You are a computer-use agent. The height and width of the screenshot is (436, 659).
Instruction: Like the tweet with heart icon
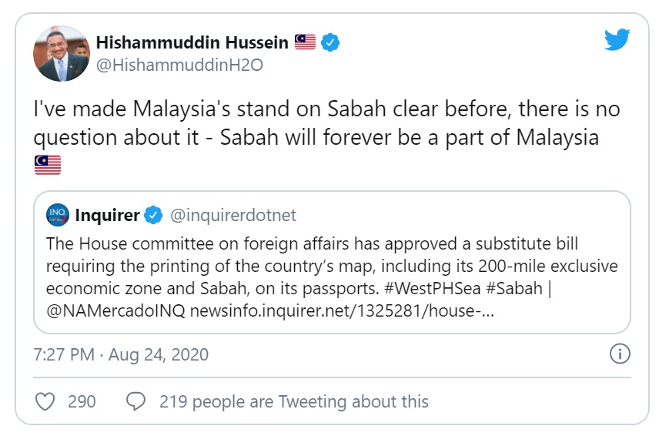(x=46, y=401)
